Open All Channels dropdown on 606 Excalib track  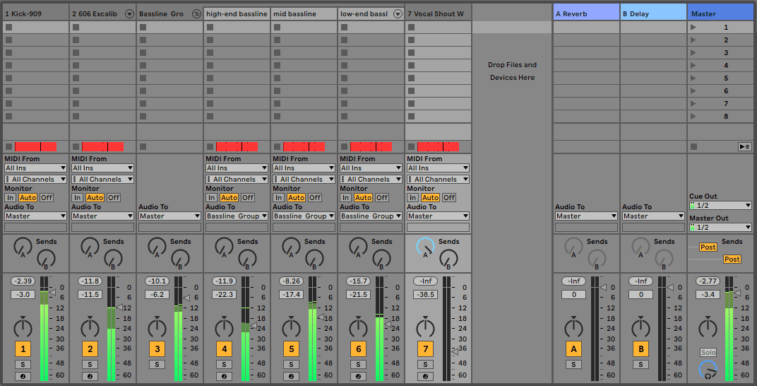pyautogui.click(x=103, y=180)
